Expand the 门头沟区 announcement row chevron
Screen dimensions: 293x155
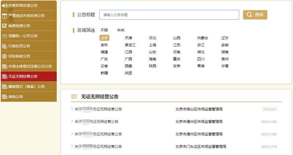[72, 146]
